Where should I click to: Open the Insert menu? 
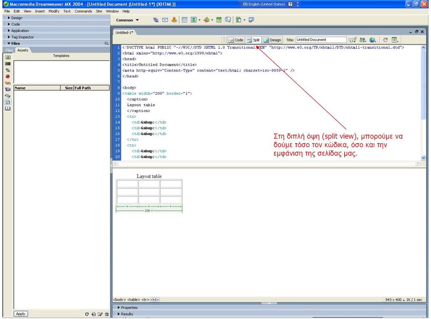pos(40,11)
